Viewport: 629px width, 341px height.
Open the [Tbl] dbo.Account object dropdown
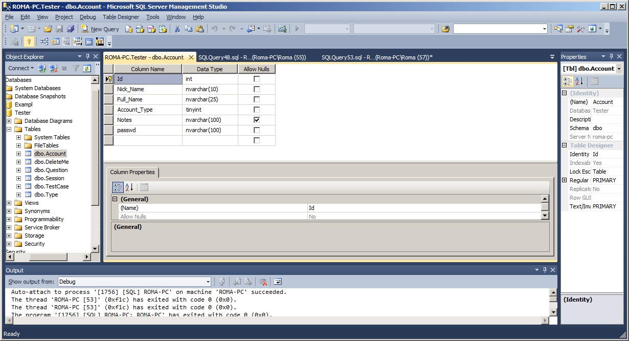pyautogui.click(x=619, y=68)
